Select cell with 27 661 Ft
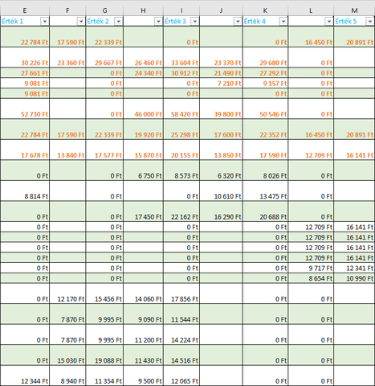 coord(25,72)
